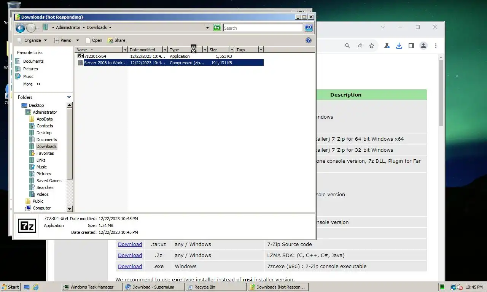Open the Type column filter dropdown
Screen dimensions: 487x292
(x=205, y=50)
